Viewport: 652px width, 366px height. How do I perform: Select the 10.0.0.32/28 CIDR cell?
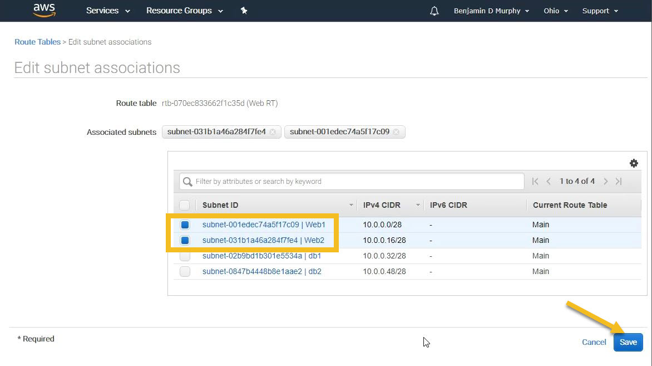tap(384, 256)
